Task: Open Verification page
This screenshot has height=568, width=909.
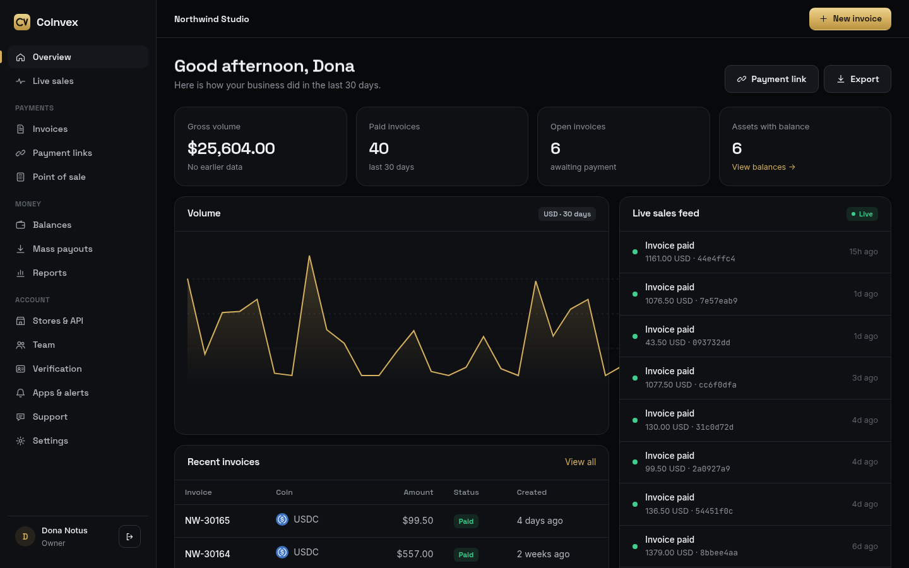Action: 78,369
